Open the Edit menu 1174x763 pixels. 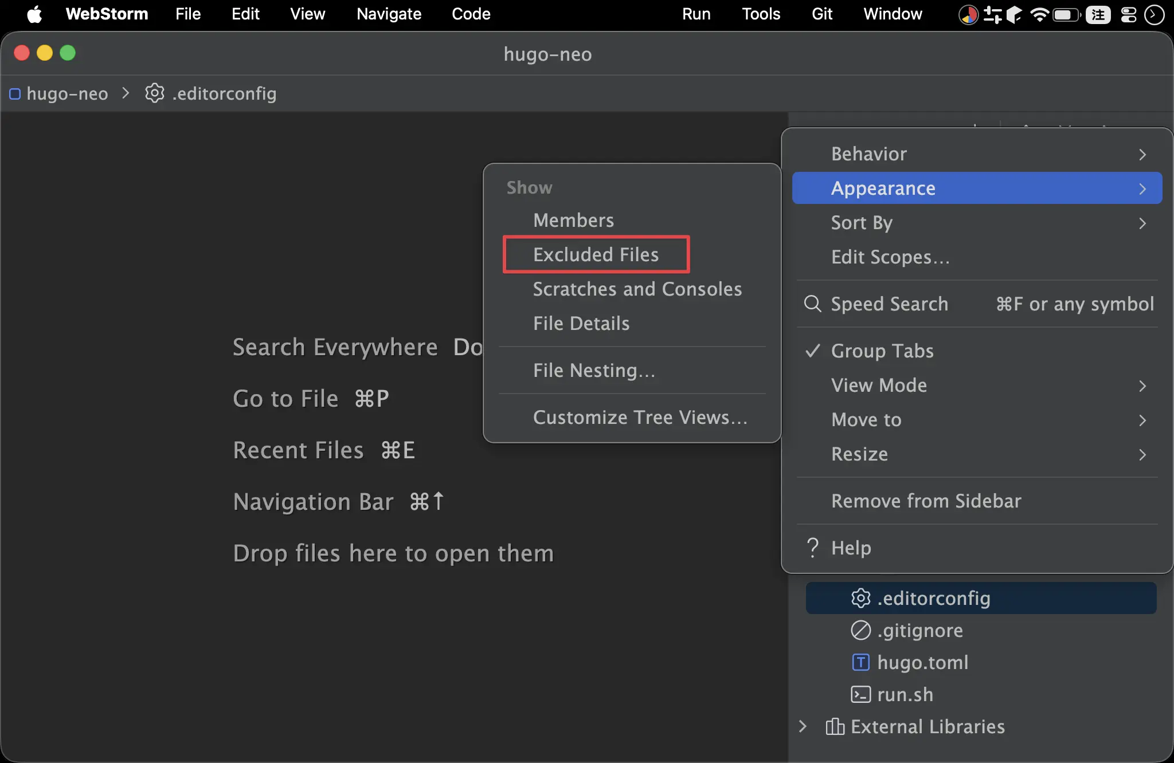pos(245,14)
